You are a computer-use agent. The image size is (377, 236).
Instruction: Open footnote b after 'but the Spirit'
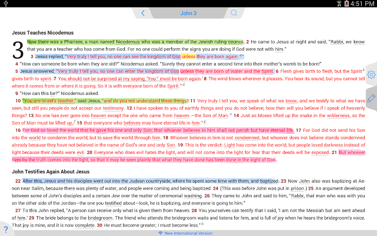tap(363, 70)
